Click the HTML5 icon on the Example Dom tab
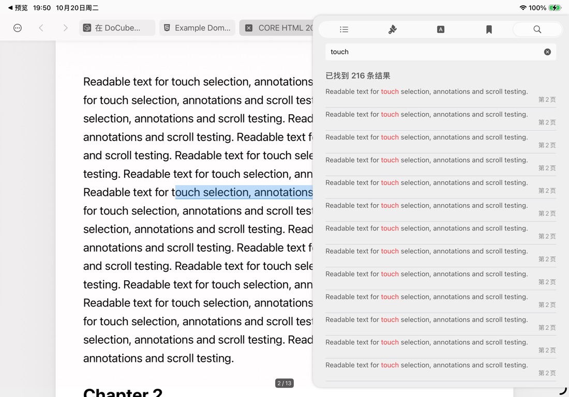 [x=167, y=28]
